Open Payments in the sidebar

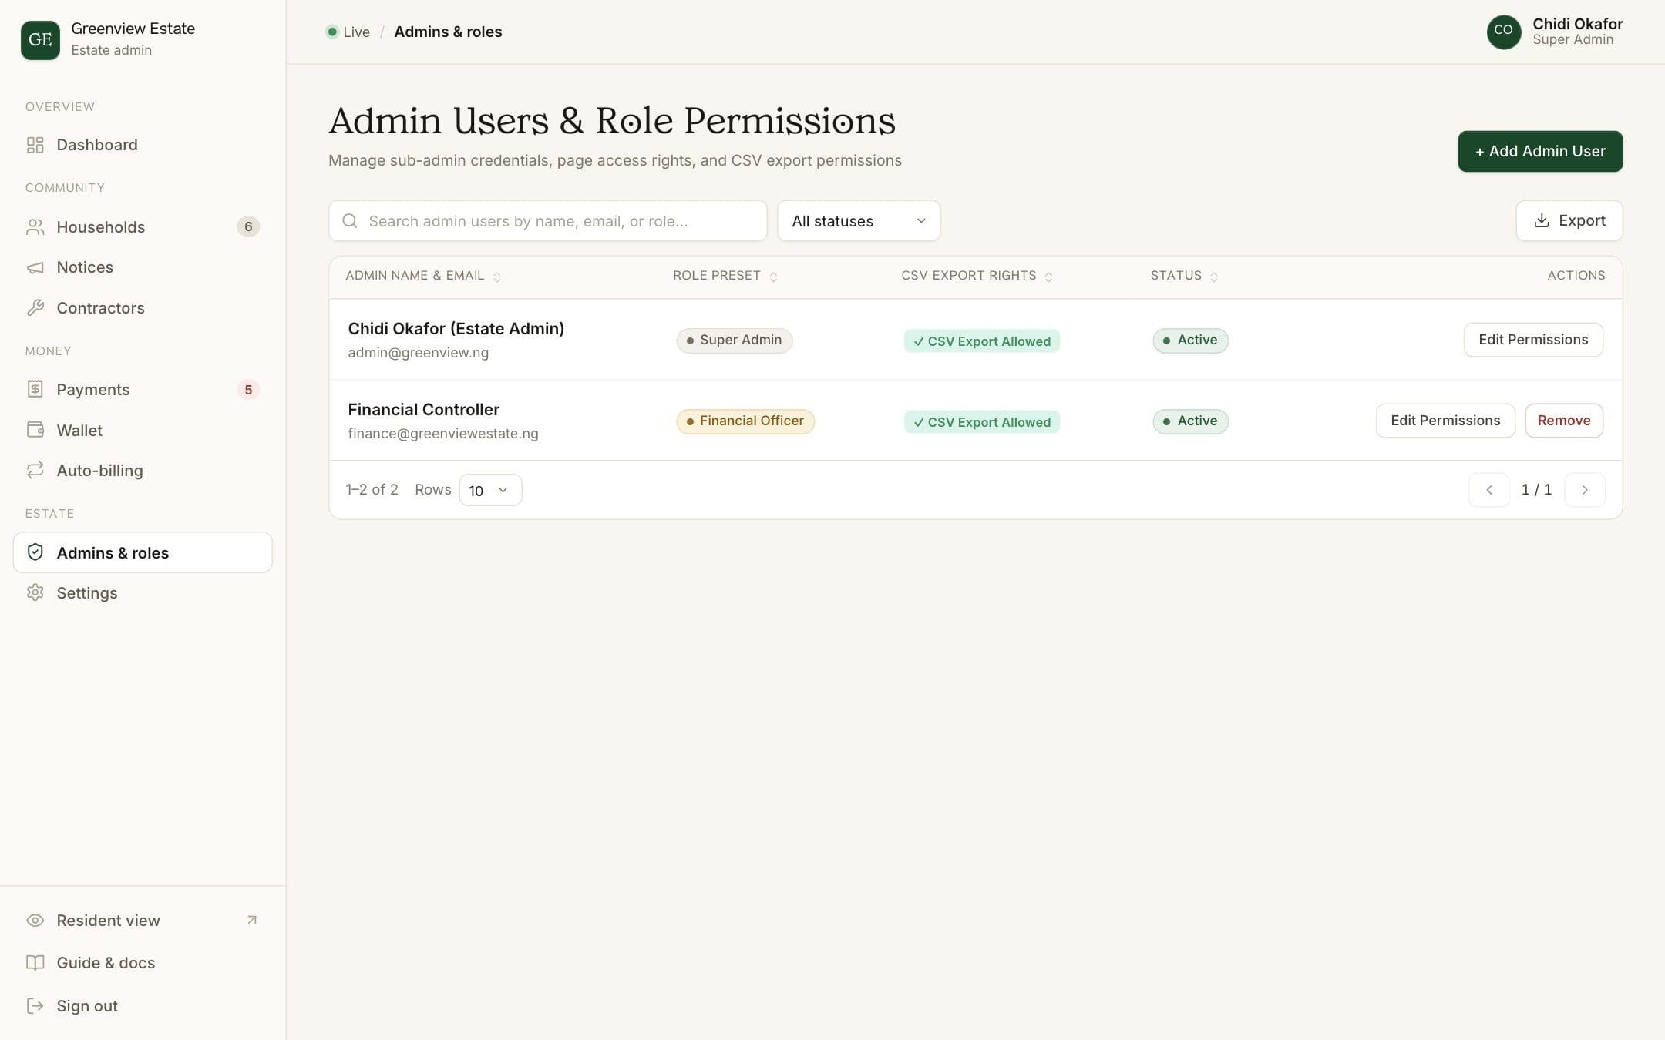(x=143, y=390)
